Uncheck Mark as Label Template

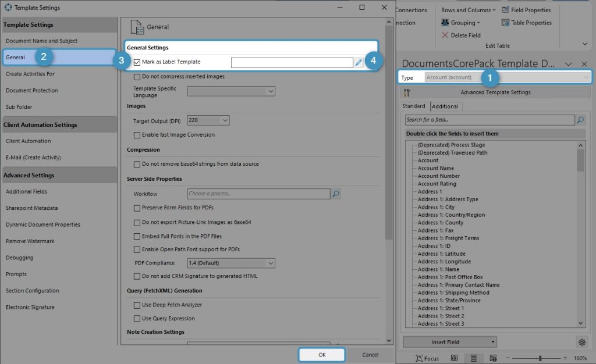(x=137, y=62)
